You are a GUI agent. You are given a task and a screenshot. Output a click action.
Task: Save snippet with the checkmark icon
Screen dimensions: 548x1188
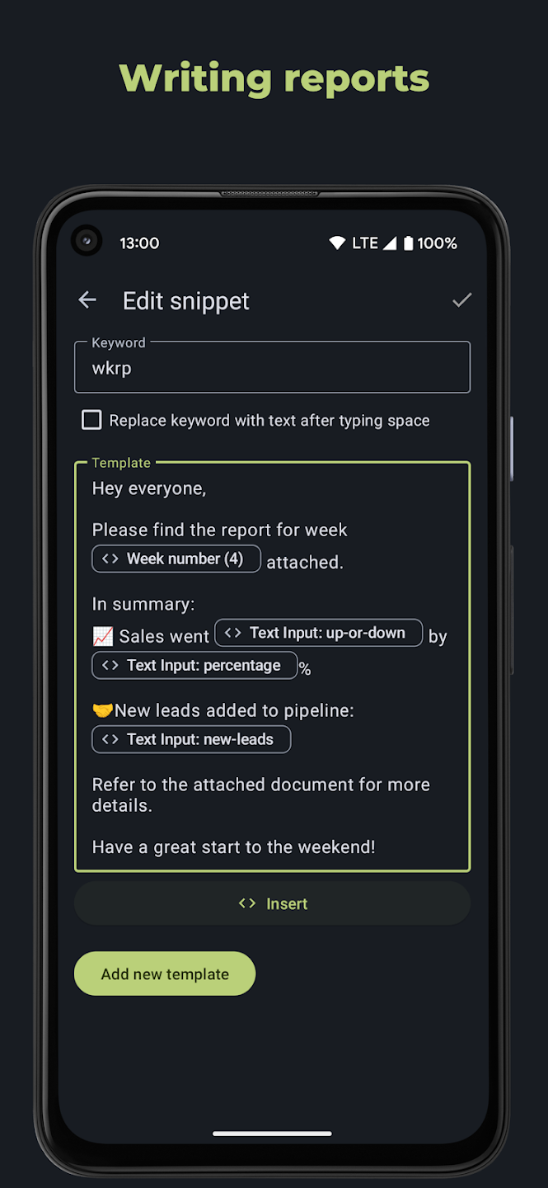point(461,300)
